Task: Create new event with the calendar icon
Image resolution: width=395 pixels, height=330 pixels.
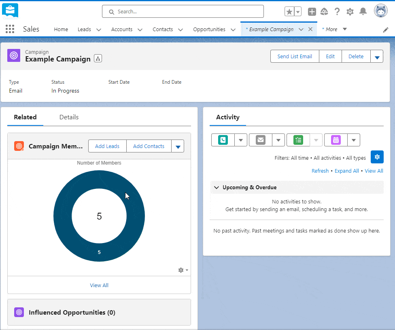Action: coord(336,140)
